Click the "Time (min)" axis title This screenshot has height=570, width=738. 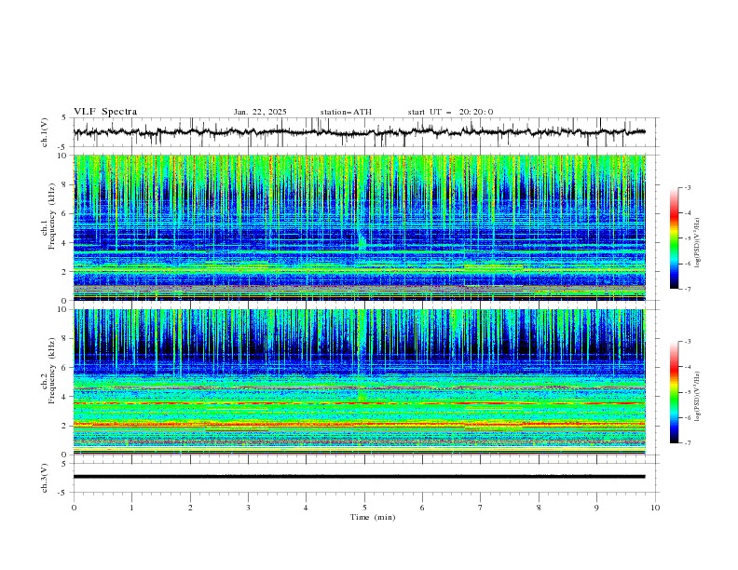coord(373,517)
